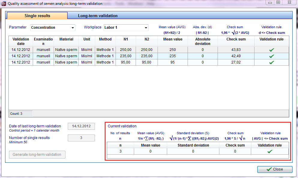Image resolution: width=298 pixels, height=178 pixels.
Task: Click the application icon in title bar
Action: [4, 4]
